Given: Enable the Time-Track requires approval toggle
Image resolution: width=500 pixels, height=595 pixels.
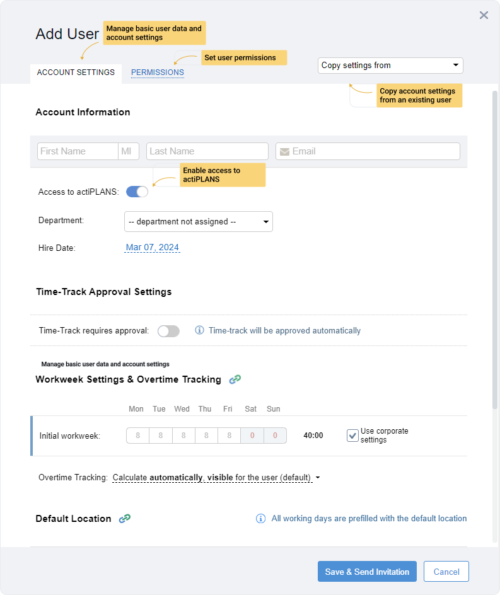Looking at the screenshot, I should coord(168,330).
